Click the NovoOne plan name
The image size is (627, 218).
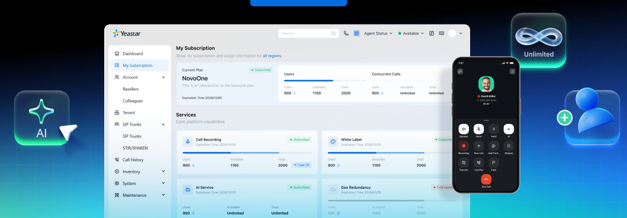click(x=195, y=78)
